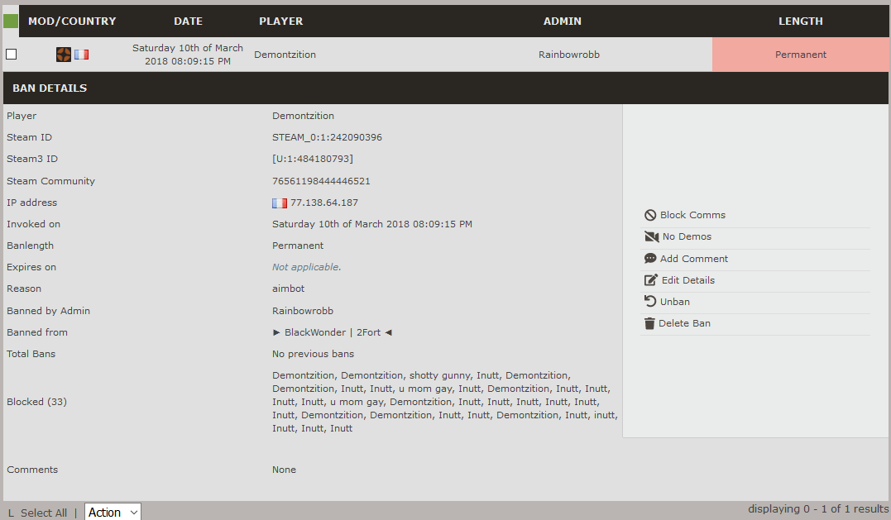Click the Block Comms prohibition icon
The width and height of the screenshot is (891, 520).
(x=650, y=215)
